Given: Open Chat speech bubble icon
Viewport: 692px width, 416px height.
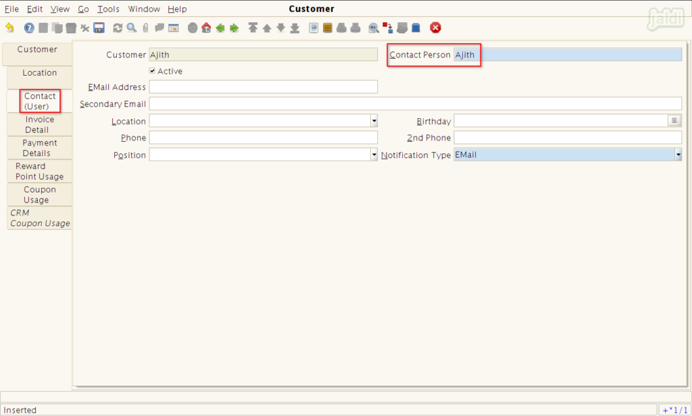Looking at the screenshot, I should 159,28.
